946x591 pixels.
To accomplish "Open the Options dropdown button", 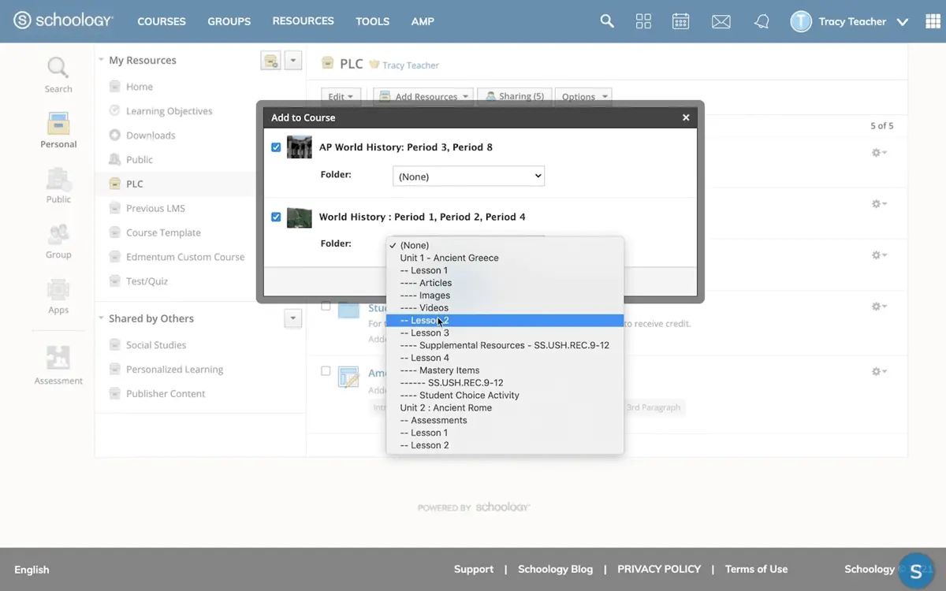I will click(584, 96).
